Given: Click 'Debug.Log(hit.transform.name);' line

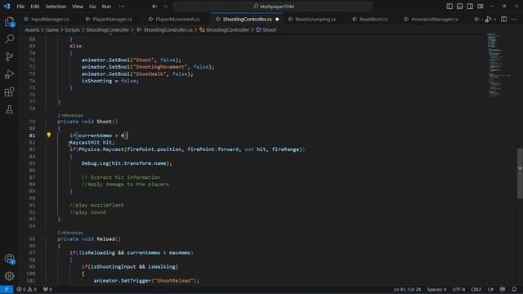Looking at the screenshot, I should [127, 163].
